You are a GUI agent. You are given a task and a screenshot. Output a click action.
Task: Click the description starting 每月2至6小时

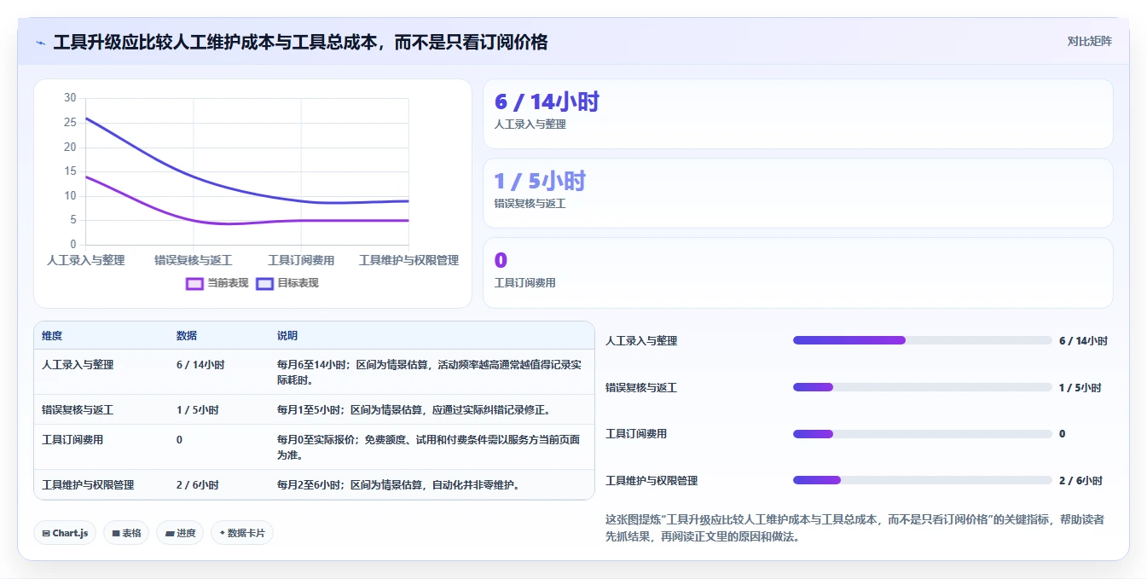398,485
